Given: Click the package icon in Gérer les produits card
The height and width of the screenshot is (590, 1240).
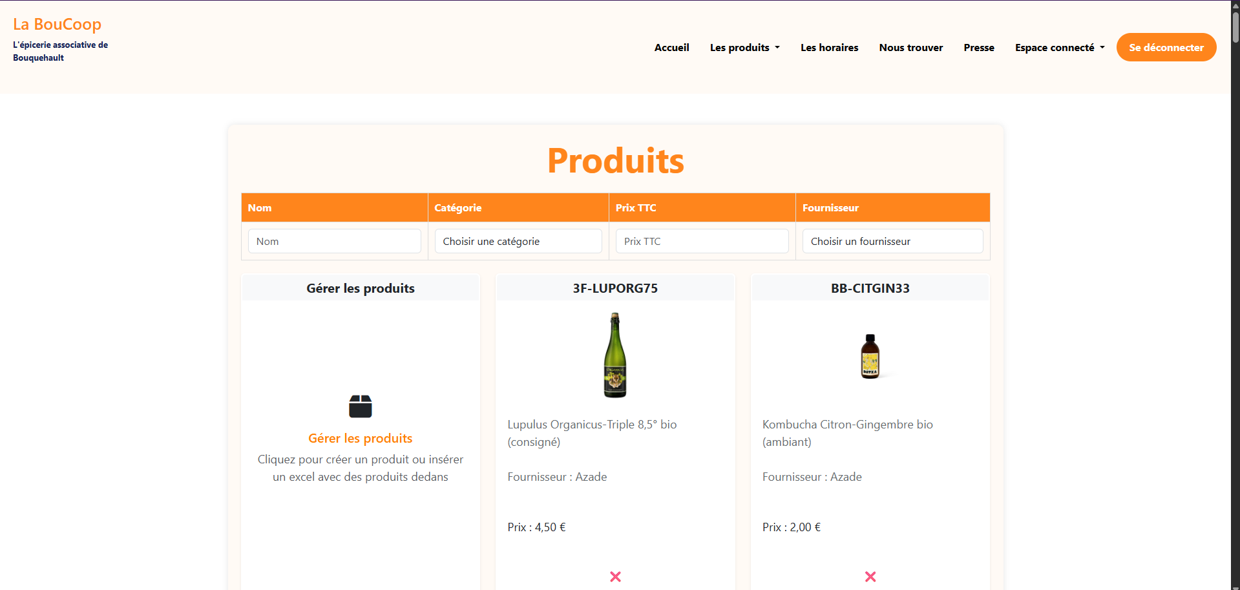Looking at the screenshot, I should click(360, 406).
